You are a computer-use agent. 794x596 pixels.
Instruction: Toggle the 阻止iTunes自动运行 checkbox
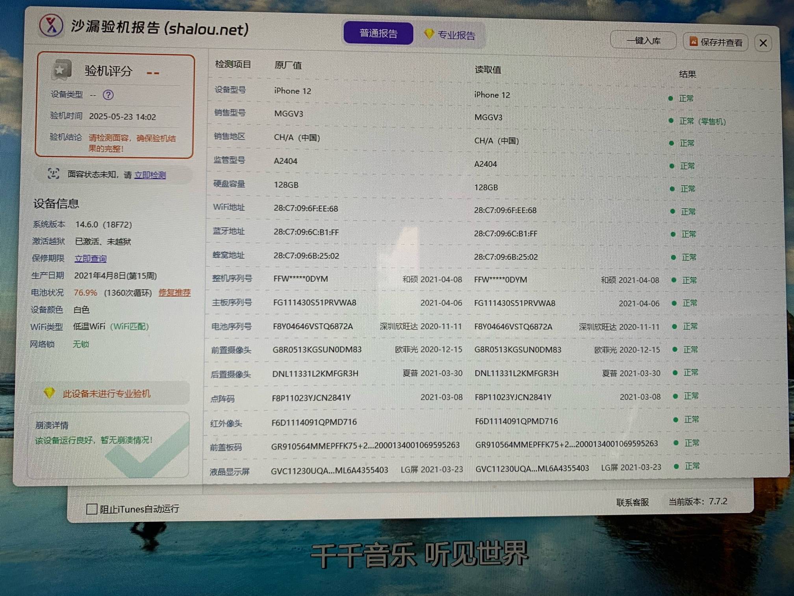(92, 509)
